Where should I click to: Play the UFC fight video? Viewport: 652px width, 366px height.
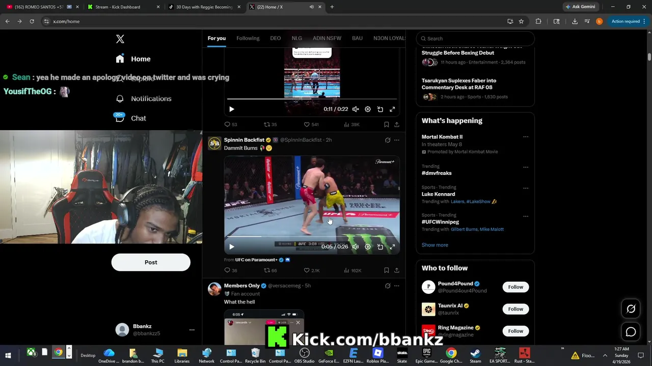click(231, 247)
